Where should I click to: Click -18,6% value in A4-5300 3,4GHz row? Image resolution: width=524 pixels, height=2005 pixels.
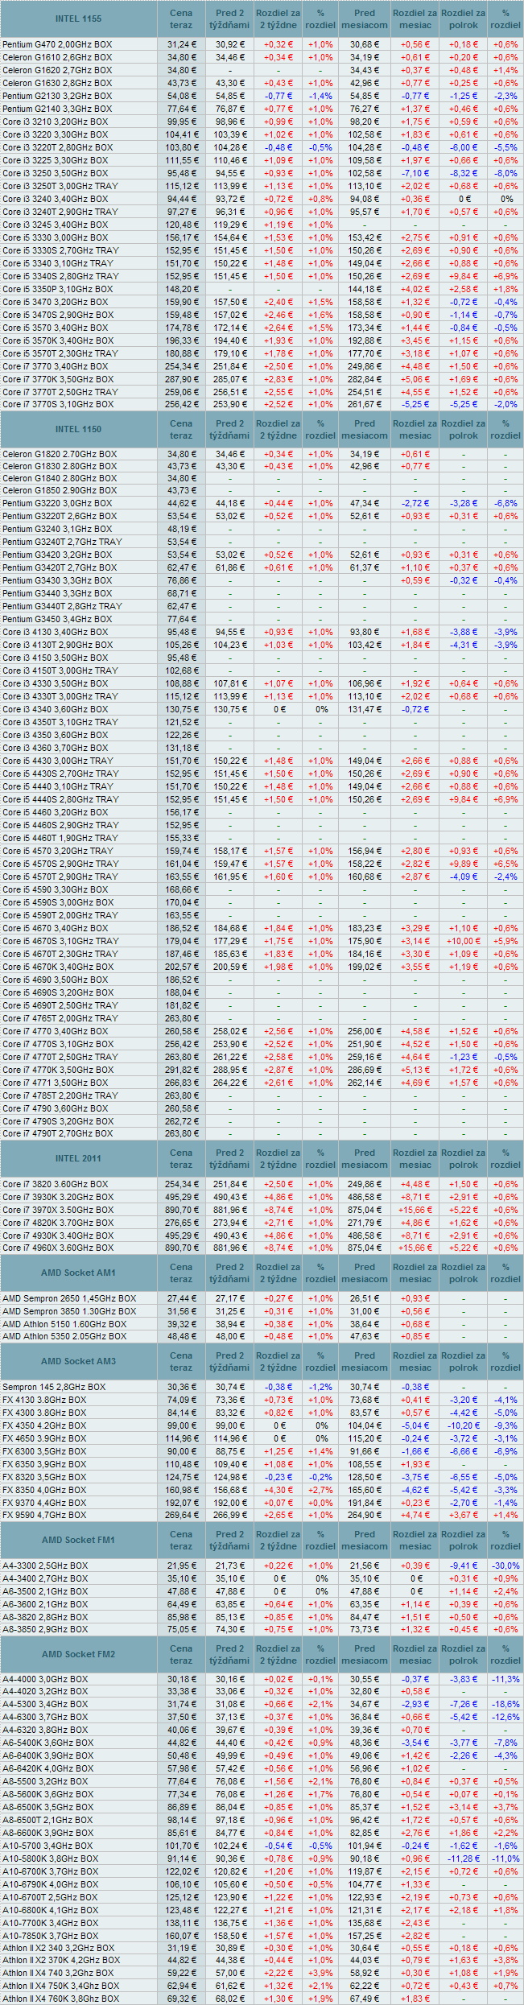pos(505,1706)
